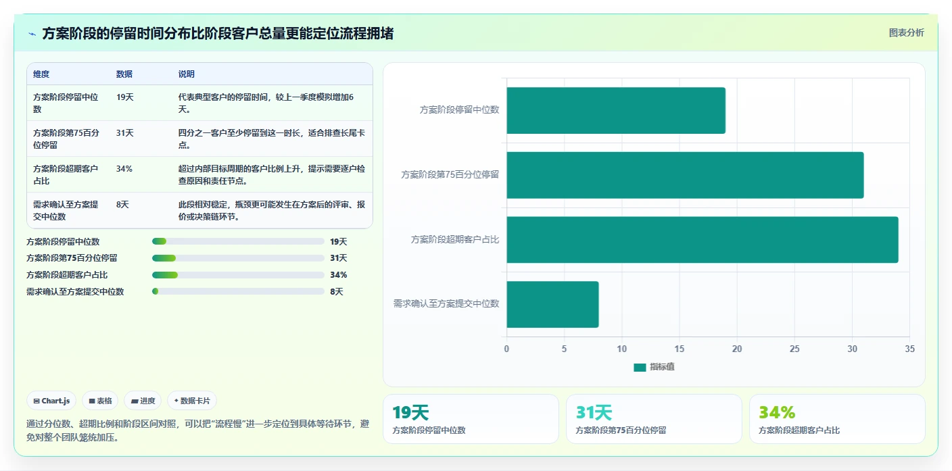952x471 pixels.
Task: Select the 数据卡片 chip
Action: (x=192, y=401)
